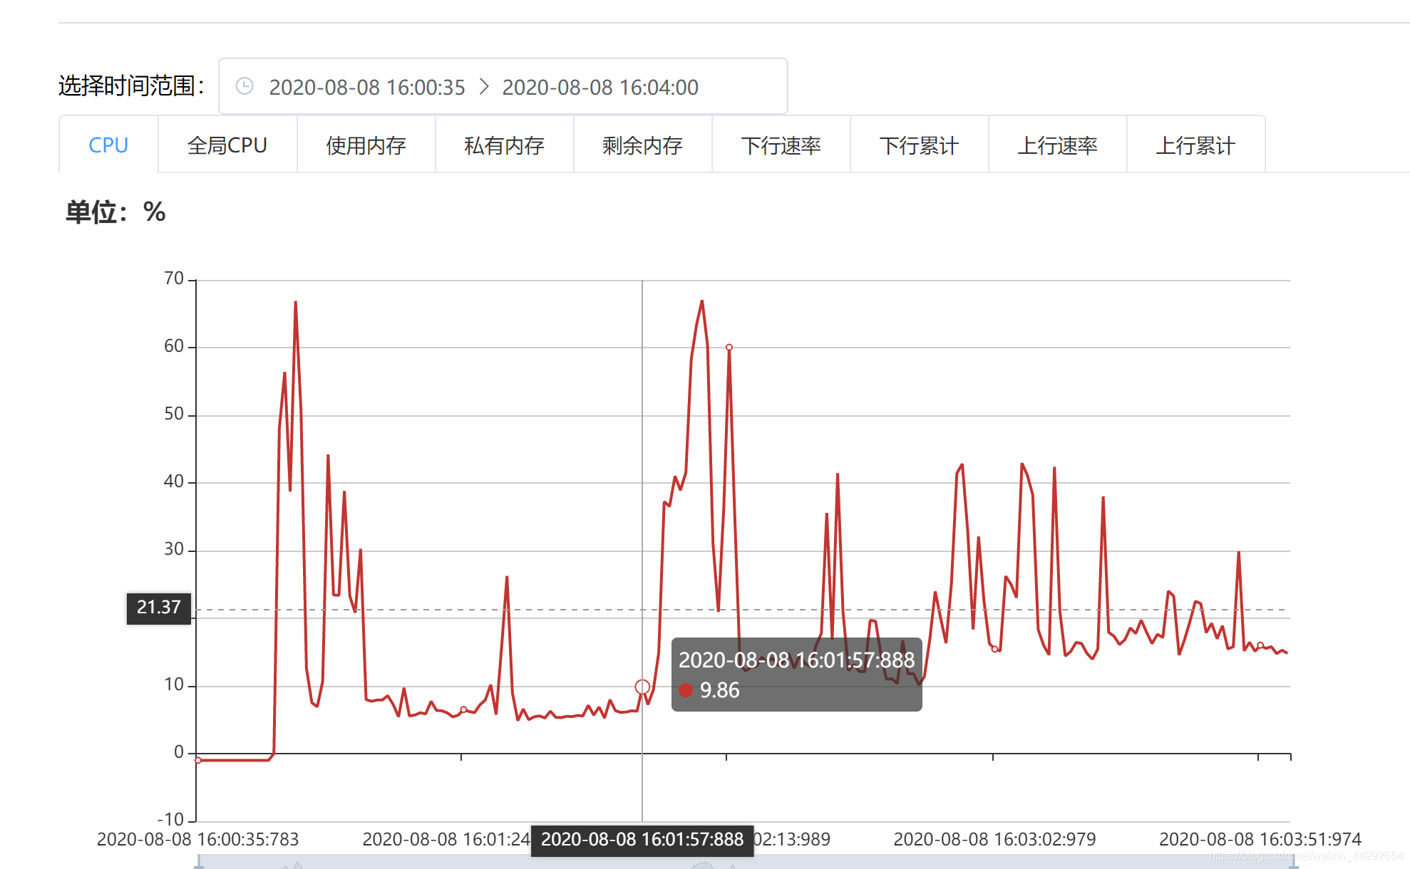Switch to the 剩余内存 tab
This screenshot has width=1410, height=869.
pos(642,145)
